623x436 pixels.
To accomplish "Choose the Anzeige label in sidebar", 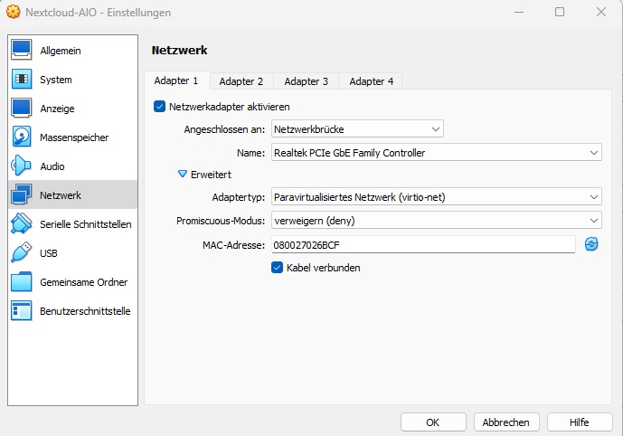I will 57,109.
